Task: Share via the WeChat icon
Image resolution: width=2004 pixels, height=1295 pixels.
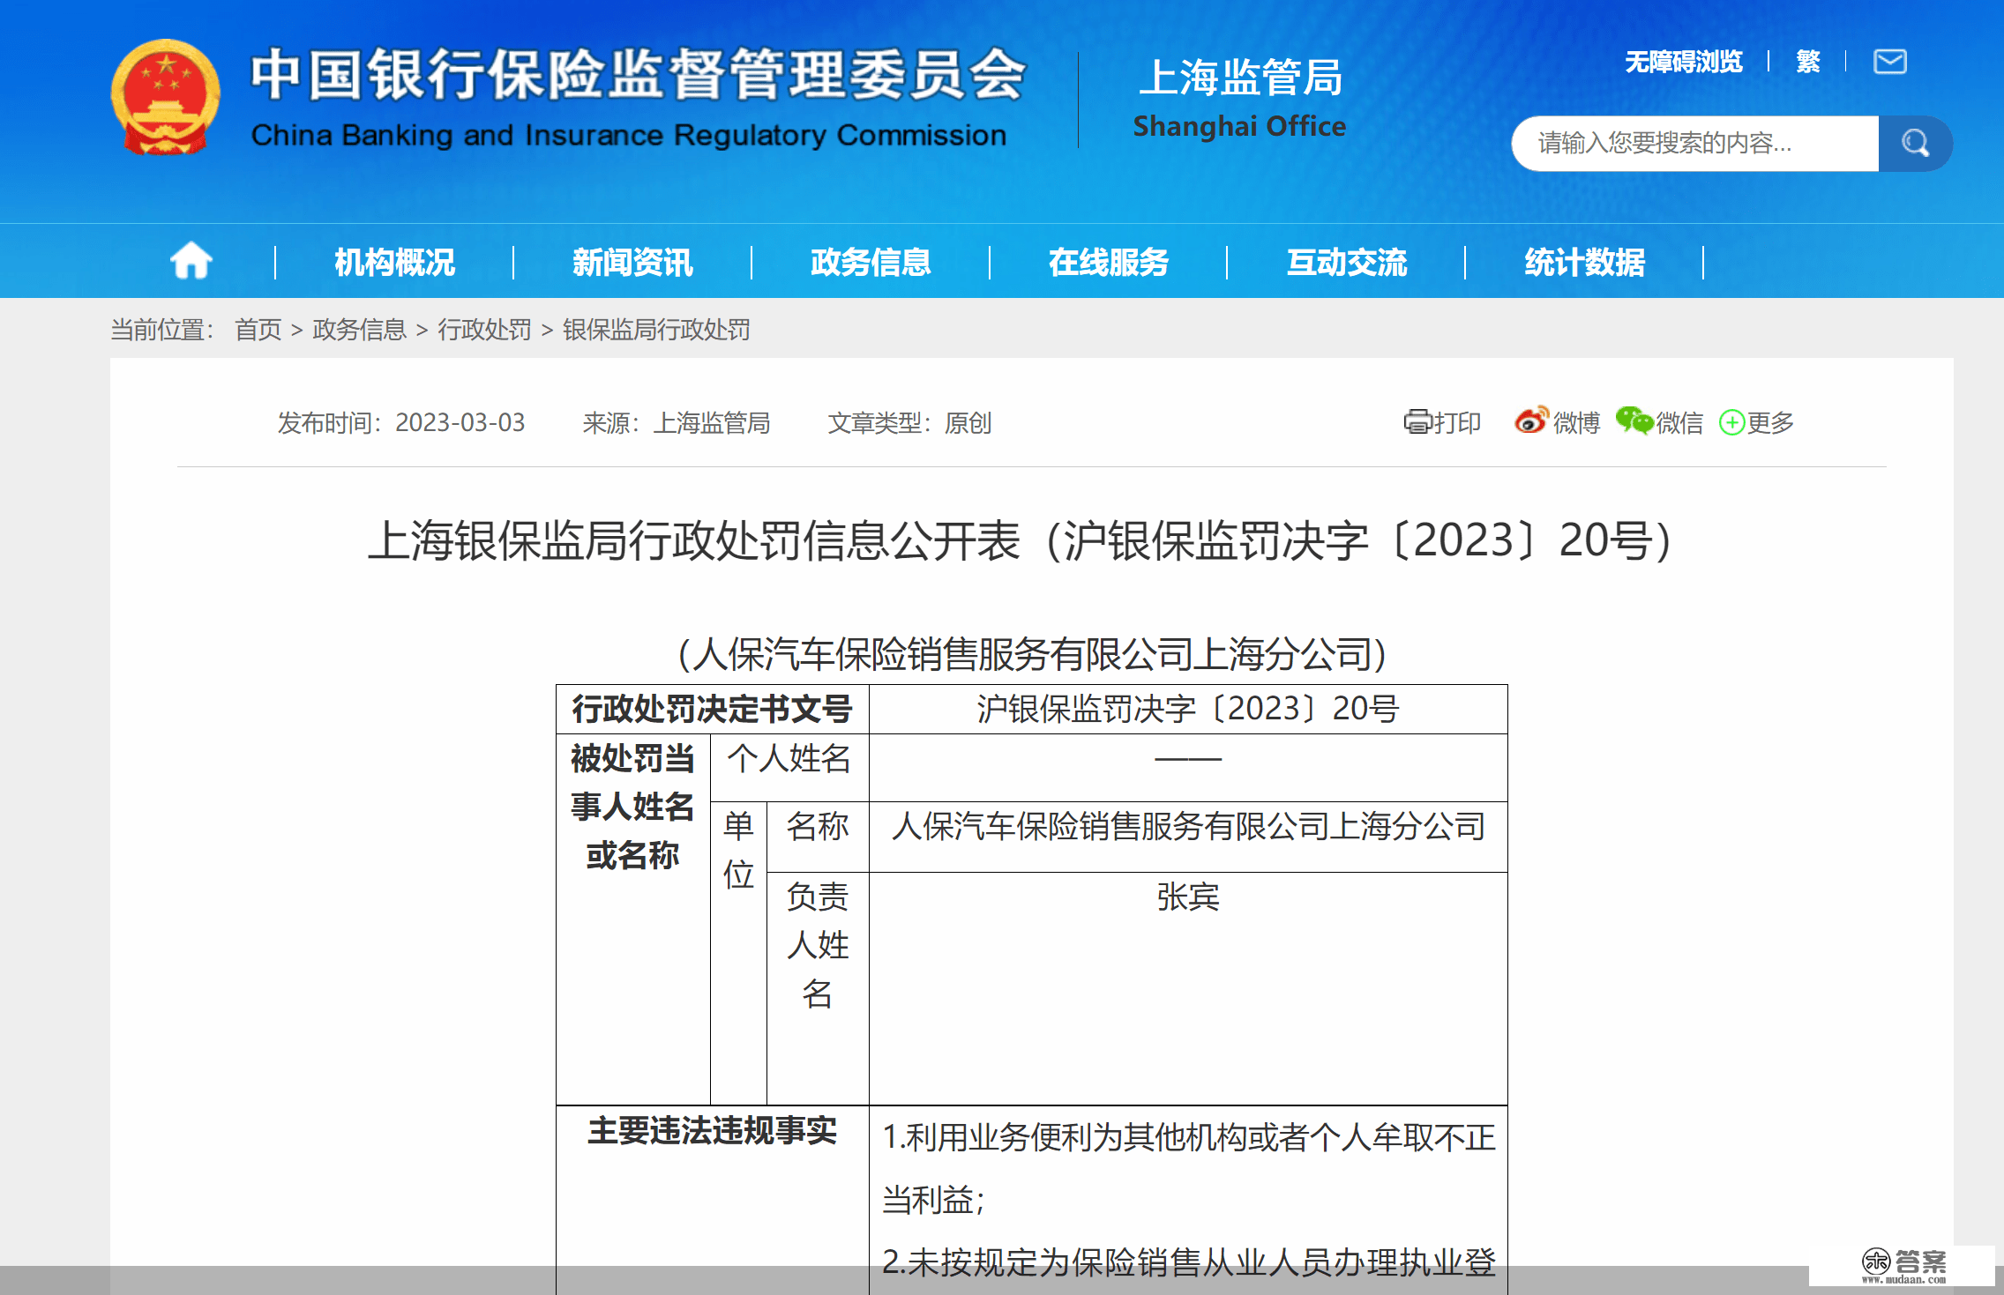Action: tap(1634, 421)
